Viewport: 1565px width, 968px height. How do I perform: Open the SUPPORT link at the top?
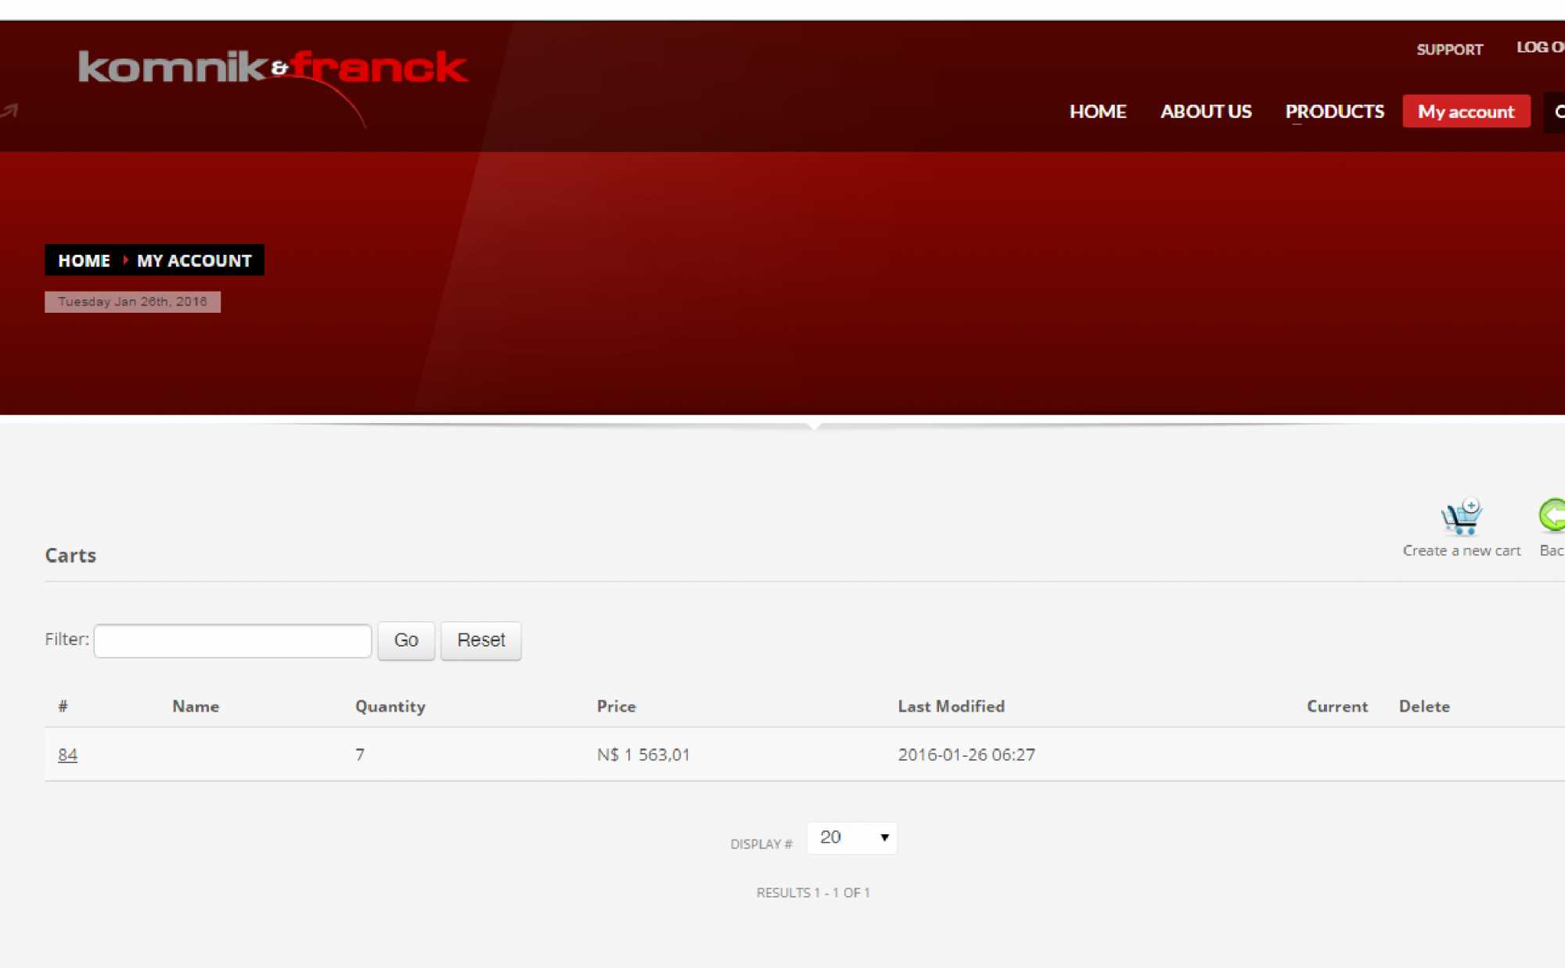click(x=1449, y=49)
